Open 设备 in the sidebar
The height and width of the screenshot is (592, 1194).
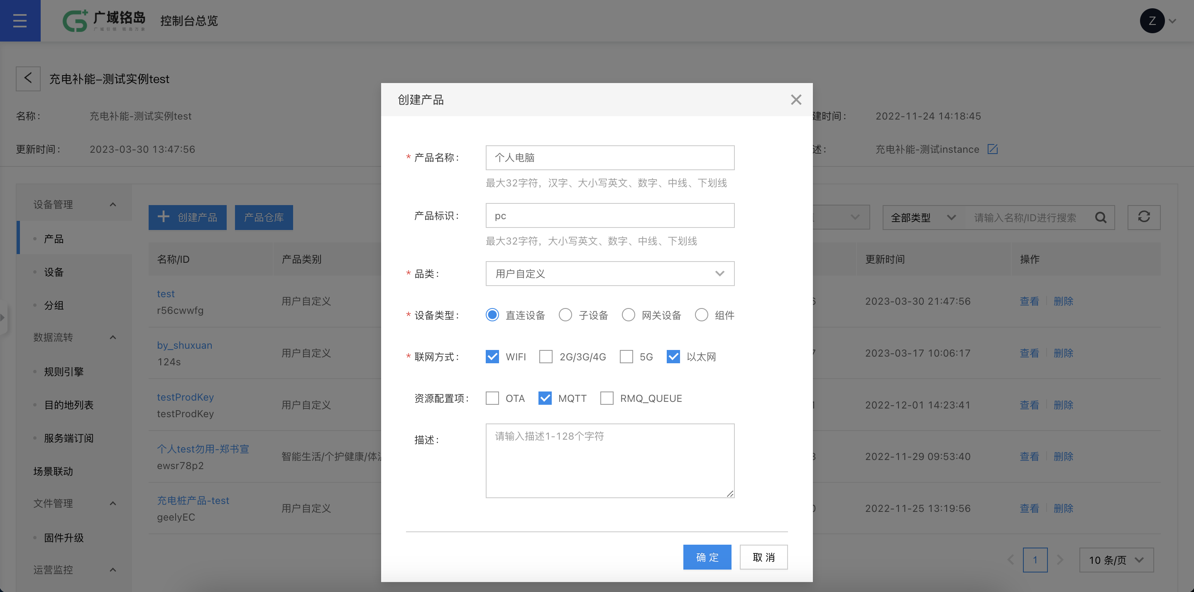pos(54,272)
